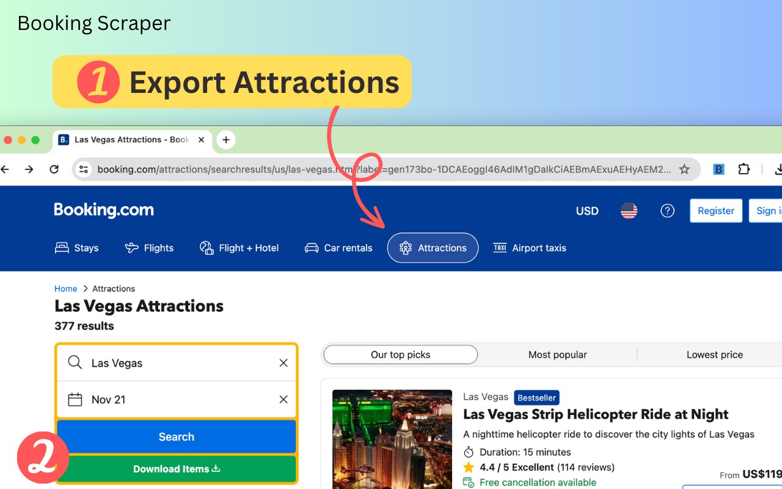Change currency via USD button

point(587,211)
